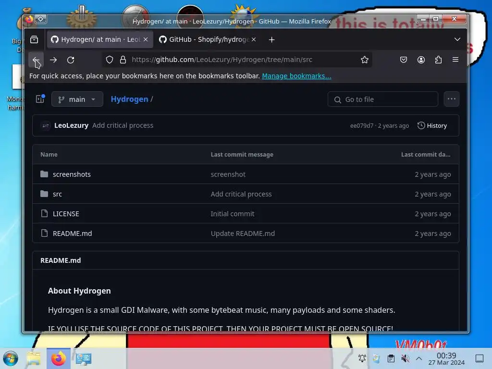Reload the current page
Screen dimensions: 492x369
pyautogui.click(x=71, y=60)
